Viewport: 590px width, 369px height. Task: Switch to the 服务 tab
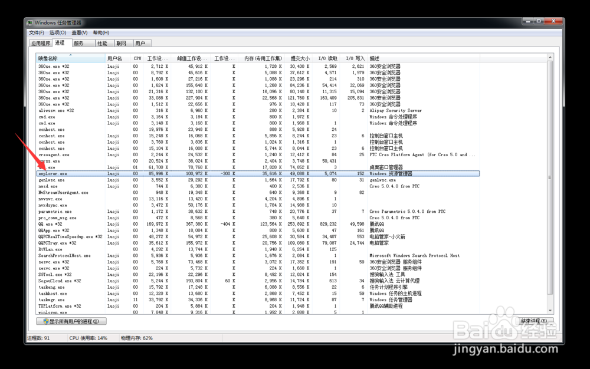83,44
